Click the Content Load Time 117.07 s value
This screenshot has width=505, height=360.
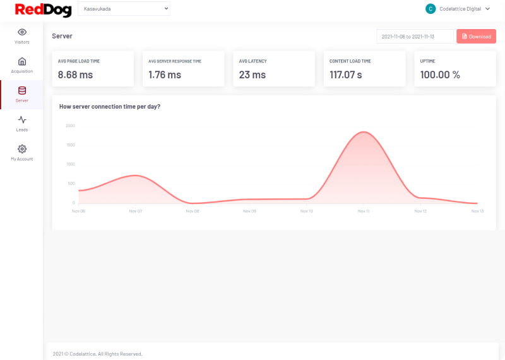click(345, 75)
